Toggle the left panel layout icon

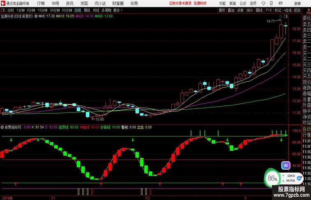(3, 10)
